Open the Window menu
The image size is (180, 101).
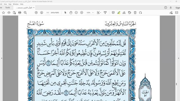pos(16,4)
